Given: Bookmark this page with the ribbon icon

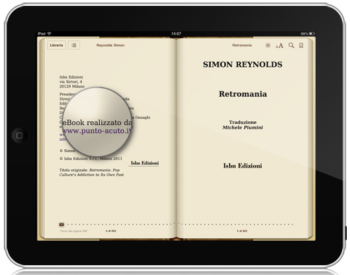Looking at the screenshot, I should pyautogui.click(x=301, y=45).
